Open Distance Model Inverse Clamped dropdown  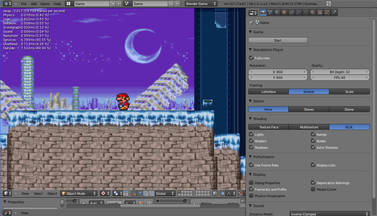[x=330, y=214]
